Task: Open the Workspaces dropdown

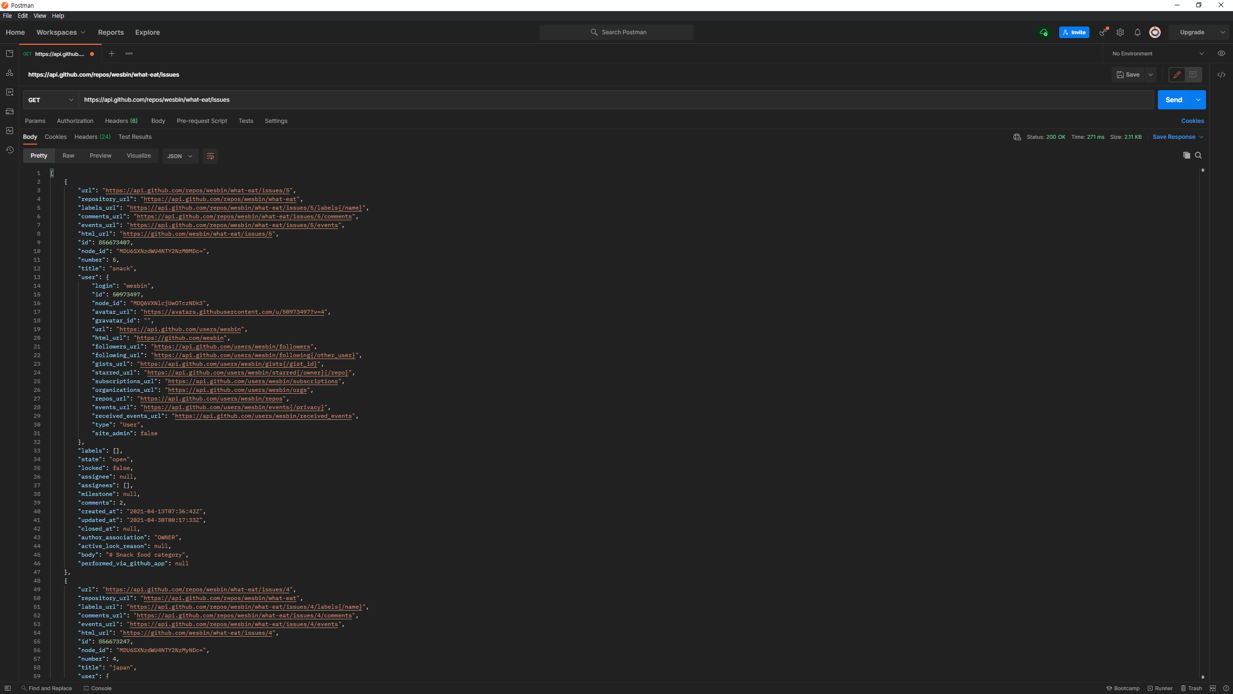Action: click(61, 32)
